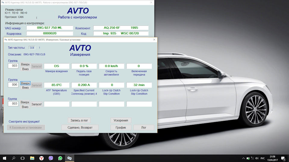
Task: Open Лог button
Action: click(x=144, y=127)
